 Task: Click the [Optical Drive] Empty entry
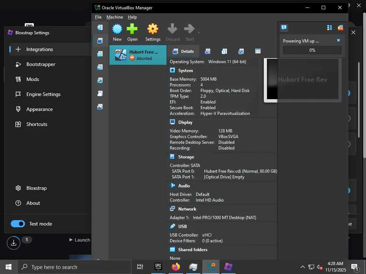tap(224, 177)
